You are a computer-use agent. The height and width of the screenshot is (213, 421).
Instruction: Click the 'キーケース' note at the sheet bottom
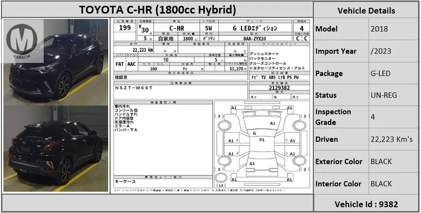(x=125, y=182)
